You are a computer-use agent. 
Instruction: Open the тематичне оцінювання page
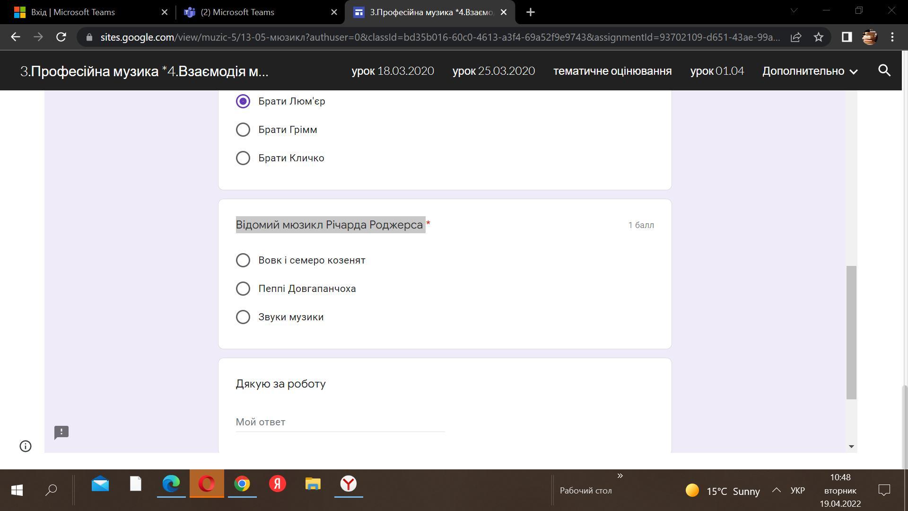point(612,71)
